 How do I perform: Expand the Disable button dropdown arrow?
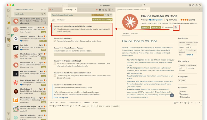(x=149, y=27)
